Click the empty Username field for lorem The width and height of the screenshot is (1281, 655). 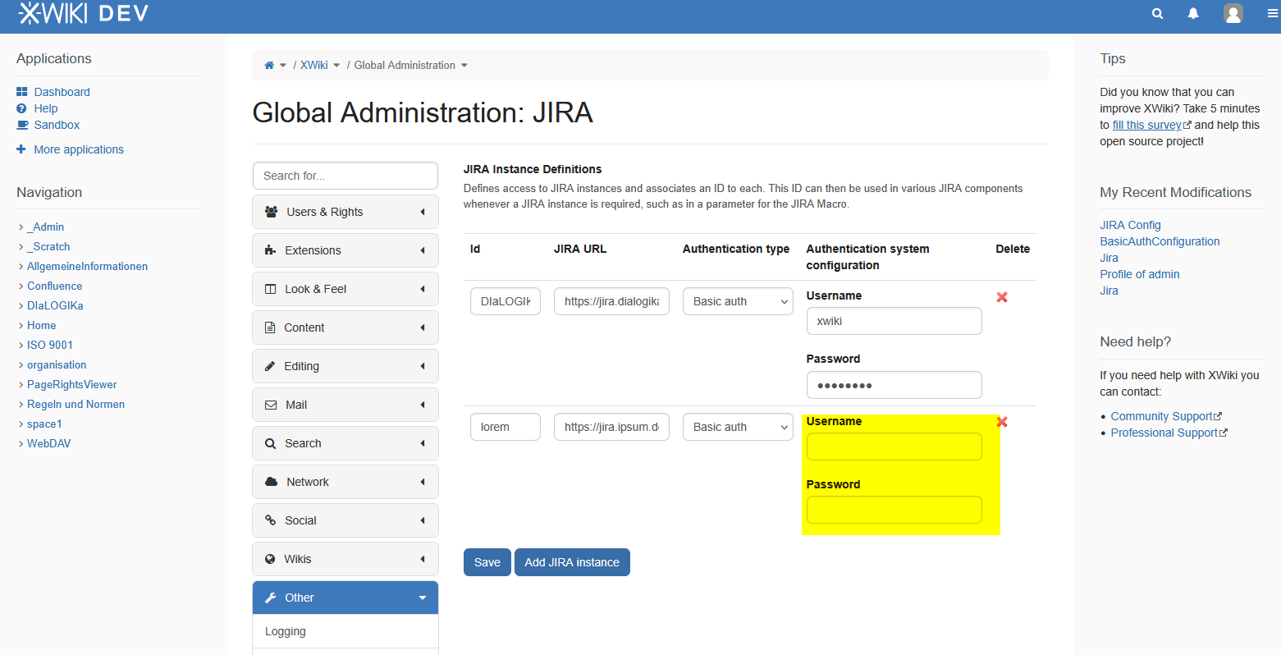894,447
